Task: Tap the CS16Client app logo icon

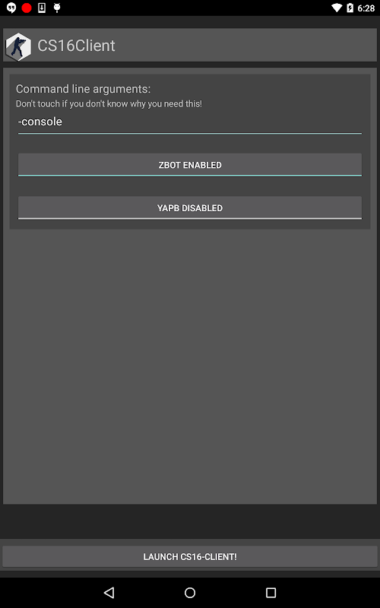Action: point(18,46)
